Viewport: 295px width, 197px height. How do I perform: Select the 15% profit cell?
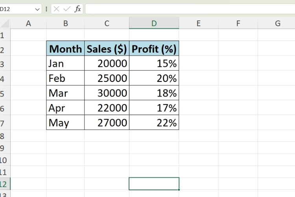tap(154, 63)
